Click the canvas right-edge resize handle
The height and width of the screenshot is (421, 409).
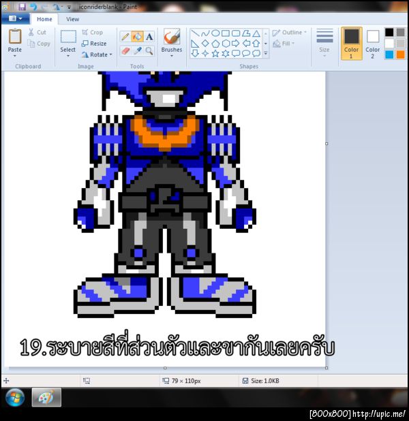click(327, 144)
